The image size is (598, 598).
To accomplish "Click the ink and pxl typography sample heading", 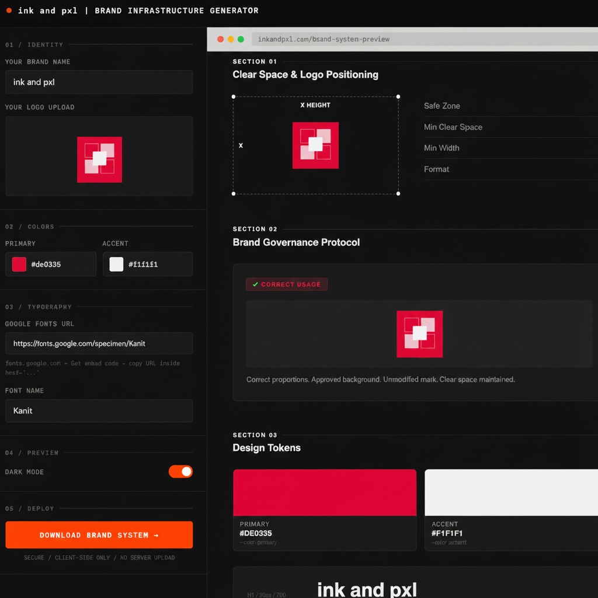I will tap(367, 589).
